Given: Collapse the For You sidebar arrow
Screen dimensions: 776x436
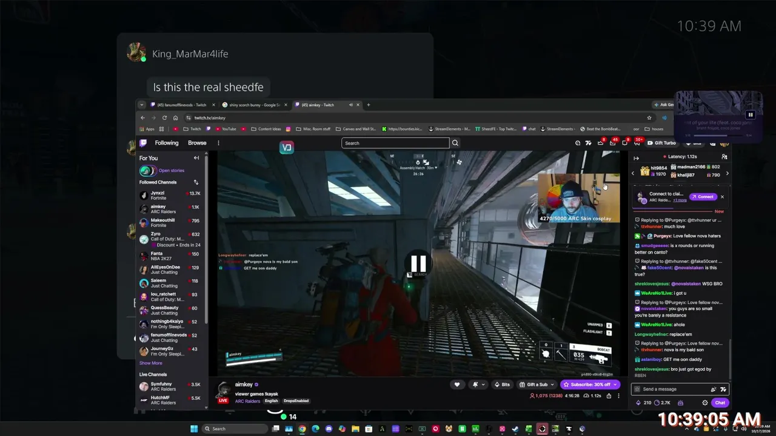Looking at the screenshot, I should [x=196, y=158].
